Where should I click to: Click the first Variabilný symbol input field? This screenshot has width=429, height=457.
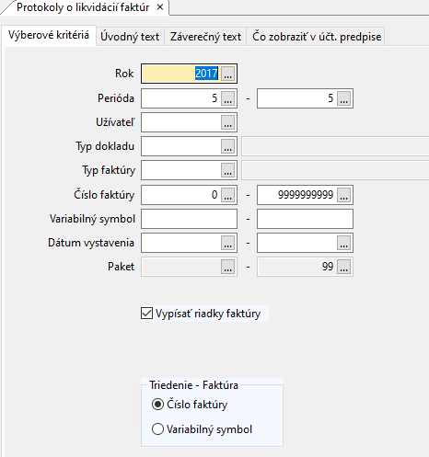click(x=189, y=219)
